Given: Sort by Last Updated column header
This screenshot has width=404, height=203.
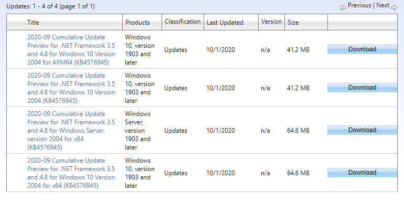Looking at the screenshot, I should (x=225, y=23).
